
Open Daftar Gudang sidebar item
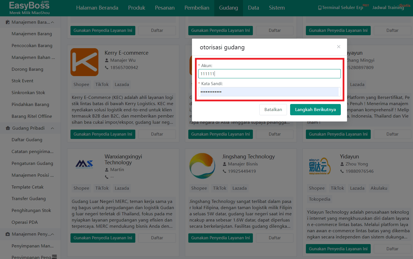27,140
